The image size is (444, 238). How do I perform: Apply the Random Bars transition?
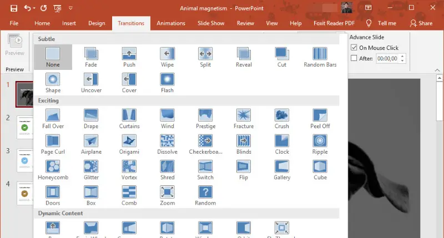[x=320, y=57]
